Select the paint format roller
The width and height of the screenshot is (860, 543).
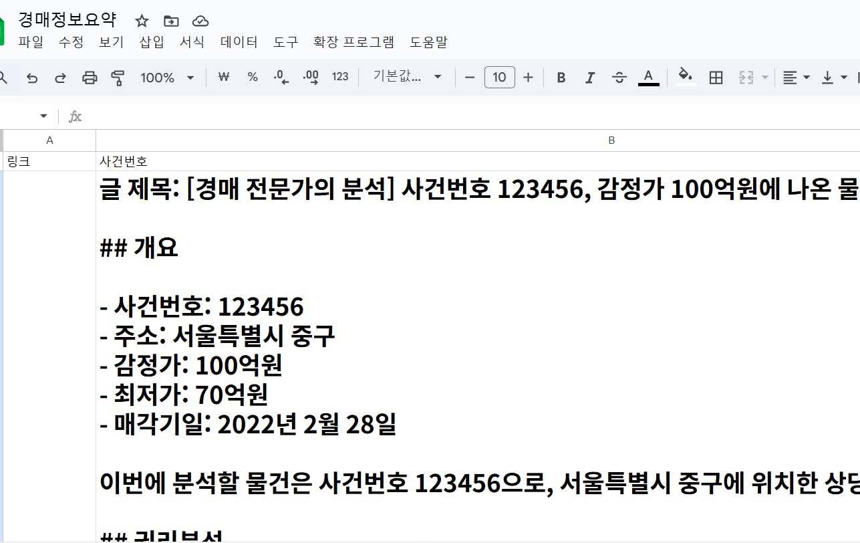coord(118,78)
